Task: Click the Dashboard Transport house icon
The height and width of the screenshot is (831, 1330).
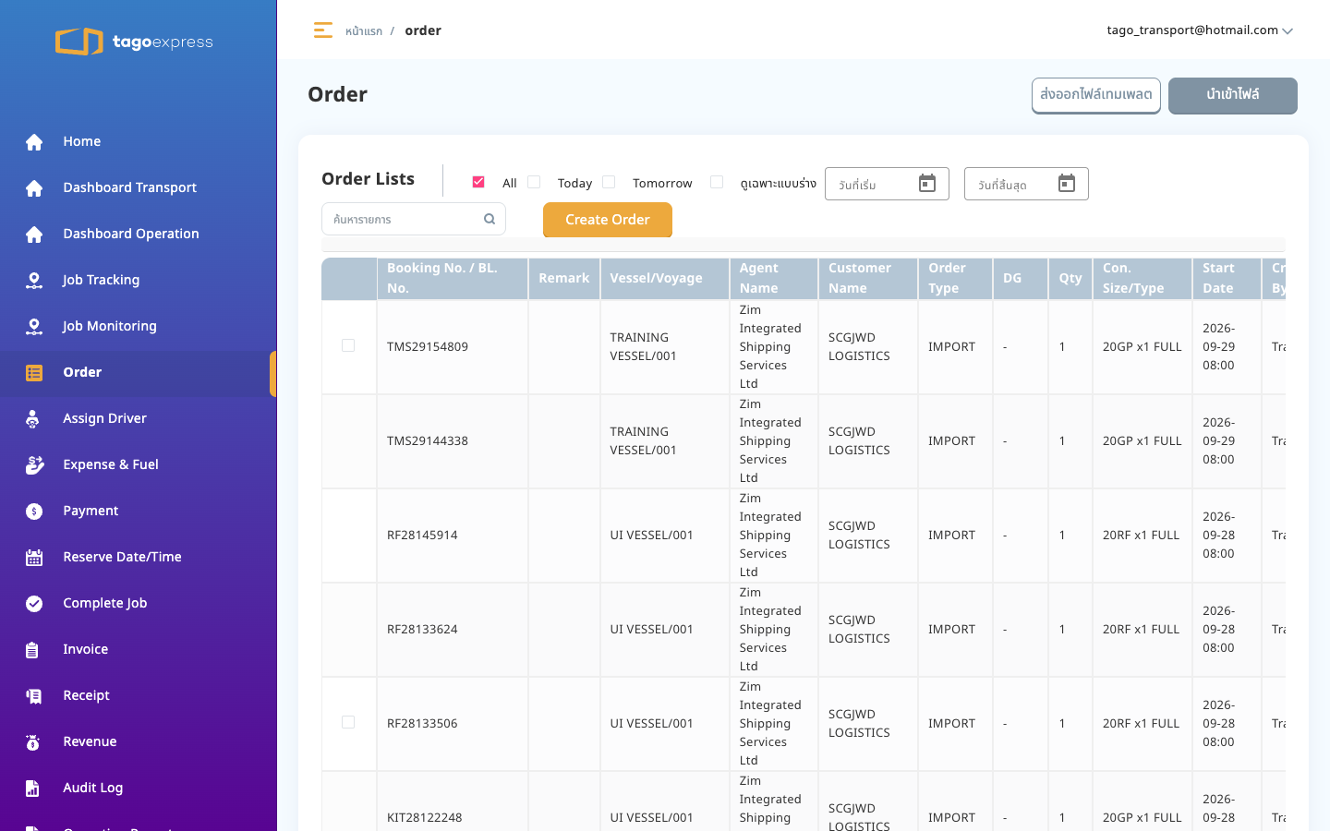Action: coord(34,187)
